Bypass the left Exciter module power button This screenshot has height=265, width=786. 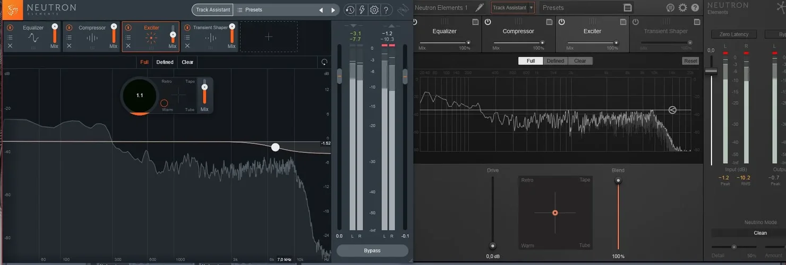click(128, 28)
